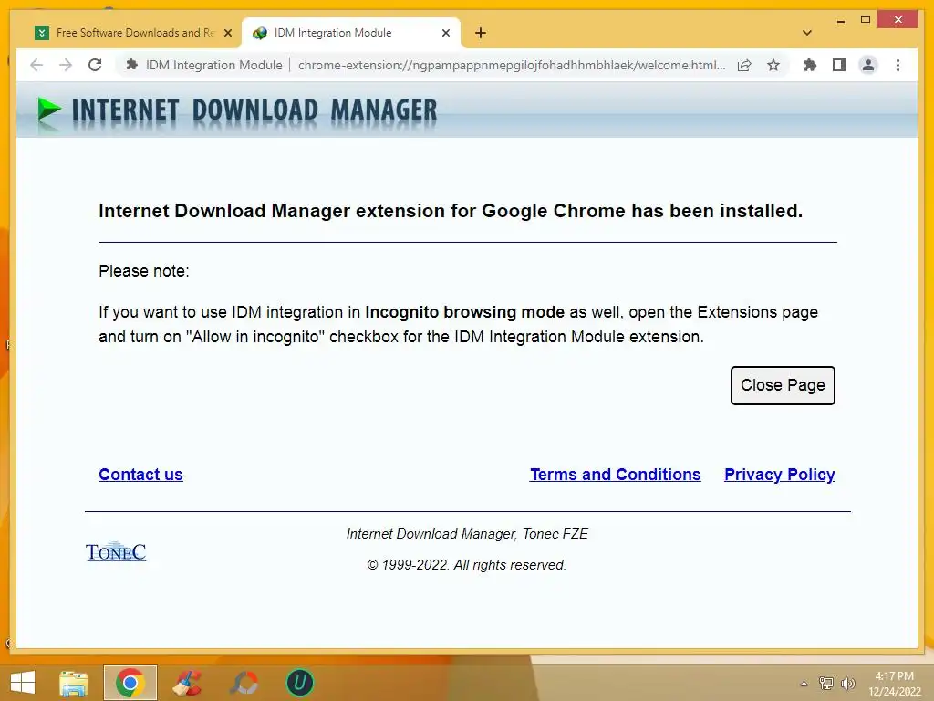Minimize the Chrome window
The image size is (934, 701).
click(x=840, y=20)
